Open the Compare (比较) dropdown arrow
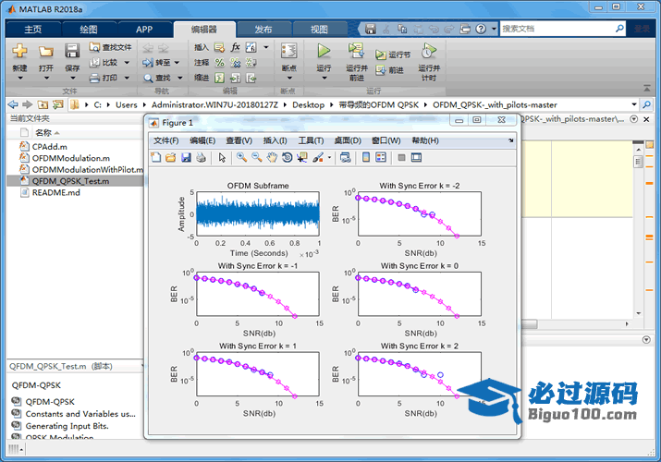Image resolution: width=661 pixels, height=462 pixels. (x=127, y=63)
